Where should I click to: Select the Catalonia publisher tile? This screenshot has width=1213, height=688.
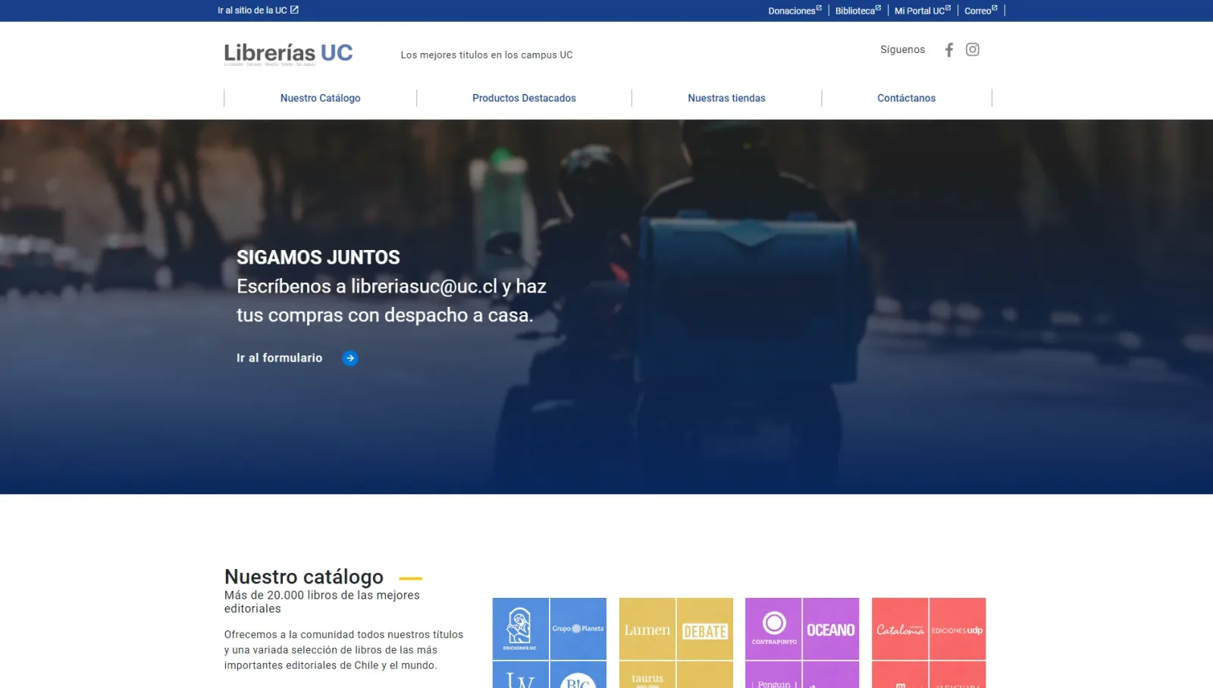[x=900, y=629]
